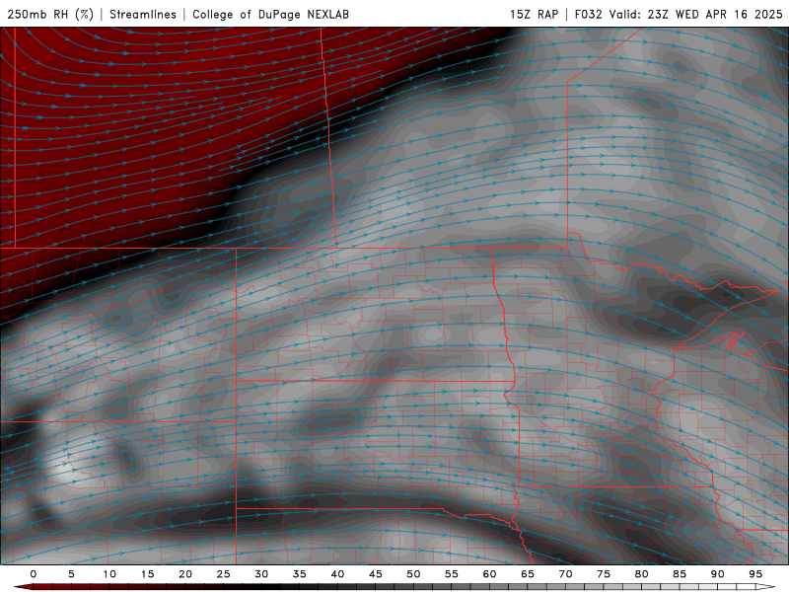Screen dimensions: 789x592
Task: Click the '30' colorbar scale label
Action: click(x=261, y=574)
